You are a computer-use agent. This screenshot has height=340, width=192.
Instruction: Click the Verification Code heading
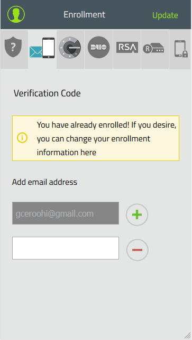click(x=47, y=93)
